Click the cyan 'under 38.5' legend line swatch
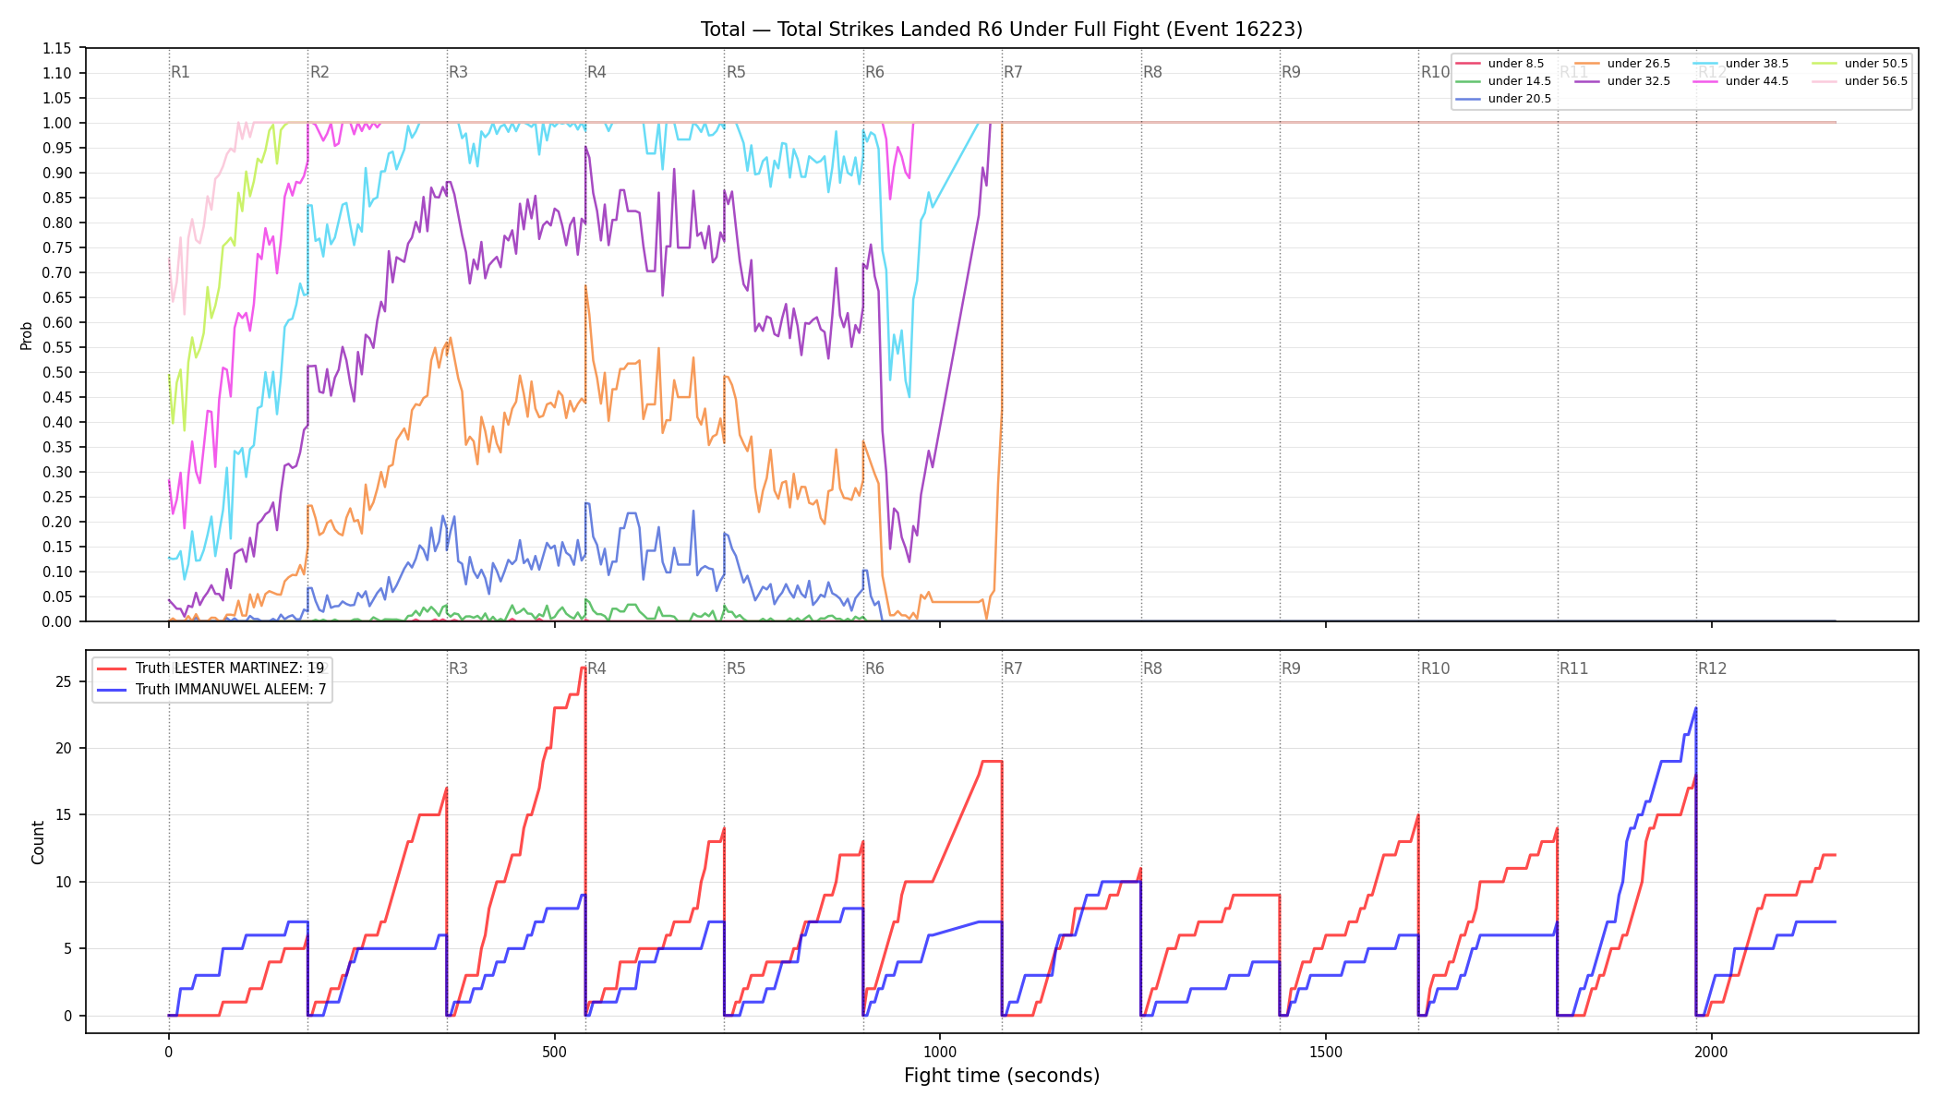1939x1108 pixels. [x=1705, y=64]
